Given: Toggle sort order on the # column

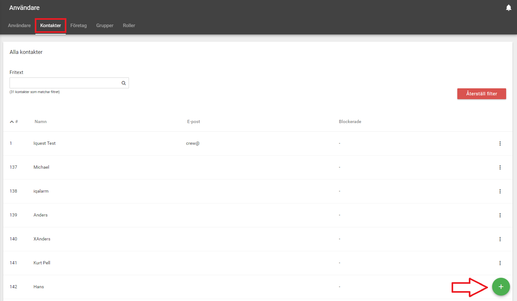Looking at the screenshot, I should 14,121.
